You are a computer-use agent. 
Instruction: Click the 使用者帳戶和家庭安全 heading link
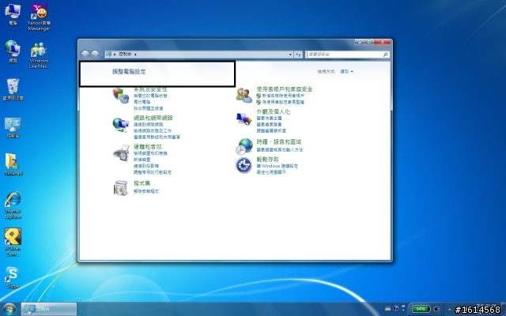pyautogui.click(x=285, y=89)
